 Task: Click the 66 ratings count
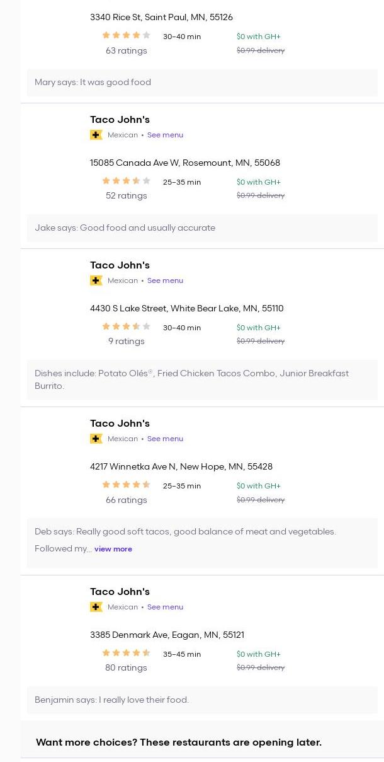[126, 500]
